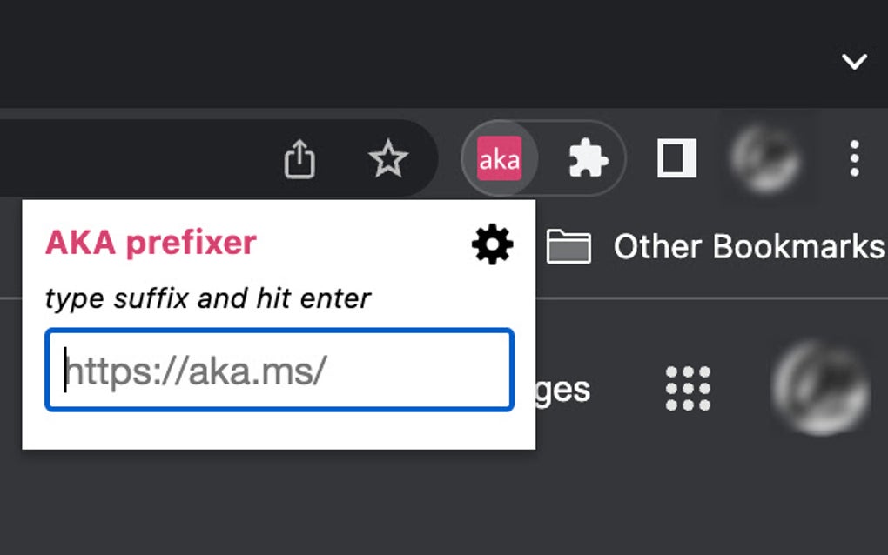Open the side panel icon
This screenshot has width=888, height=555.
678,159
